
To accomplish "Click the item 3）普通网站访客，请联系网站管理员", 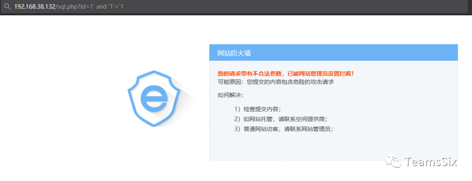I will (x=284, y=129).
